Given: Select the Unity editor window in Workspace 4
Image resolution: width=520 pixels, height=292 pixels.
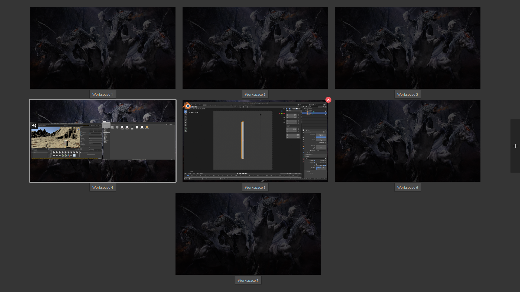Looking at the screenshot, I should tap(67, 141).
